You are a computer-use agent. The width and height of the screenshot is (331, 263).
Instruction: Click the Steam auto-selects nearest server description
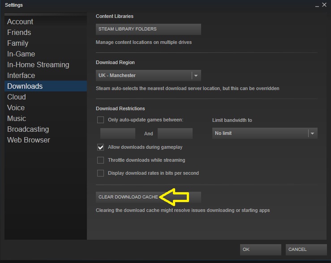[188, 88]
